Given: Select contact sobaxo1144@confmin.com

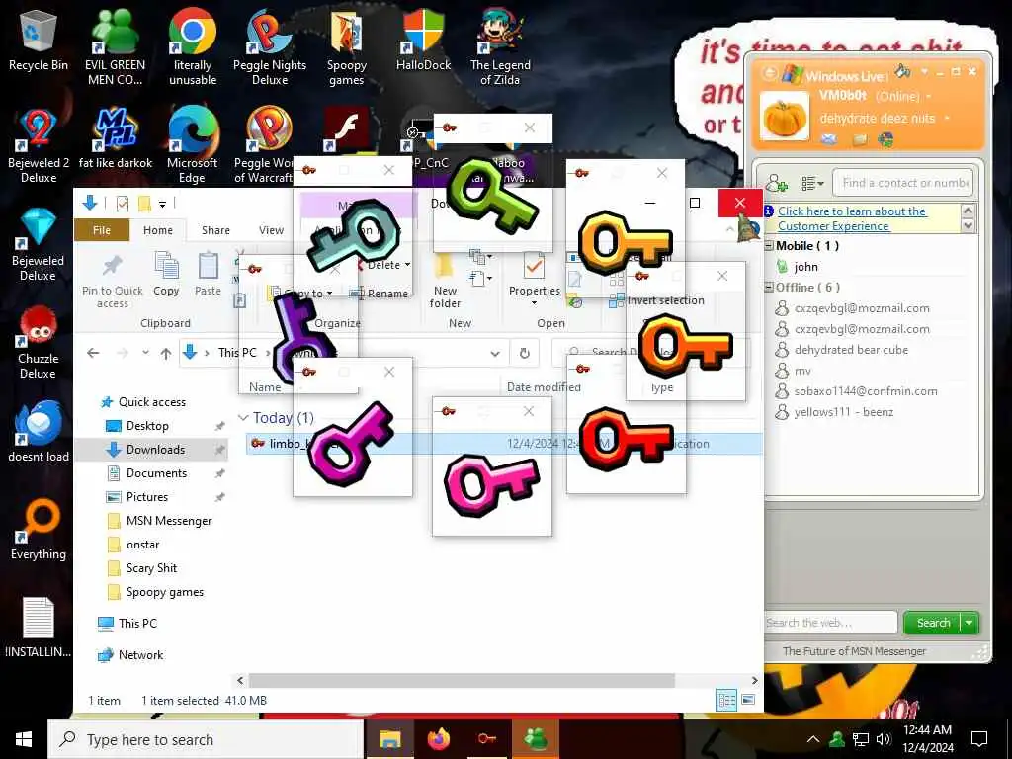Looking at the screenshot, I should tap(866, 391).
